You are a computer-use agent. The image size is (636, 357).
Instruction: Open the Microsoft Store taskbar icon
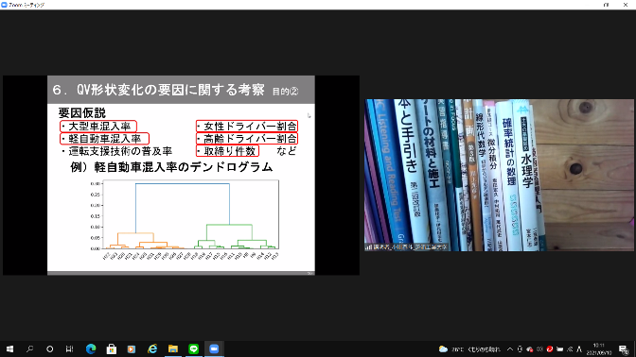(111, 348)
